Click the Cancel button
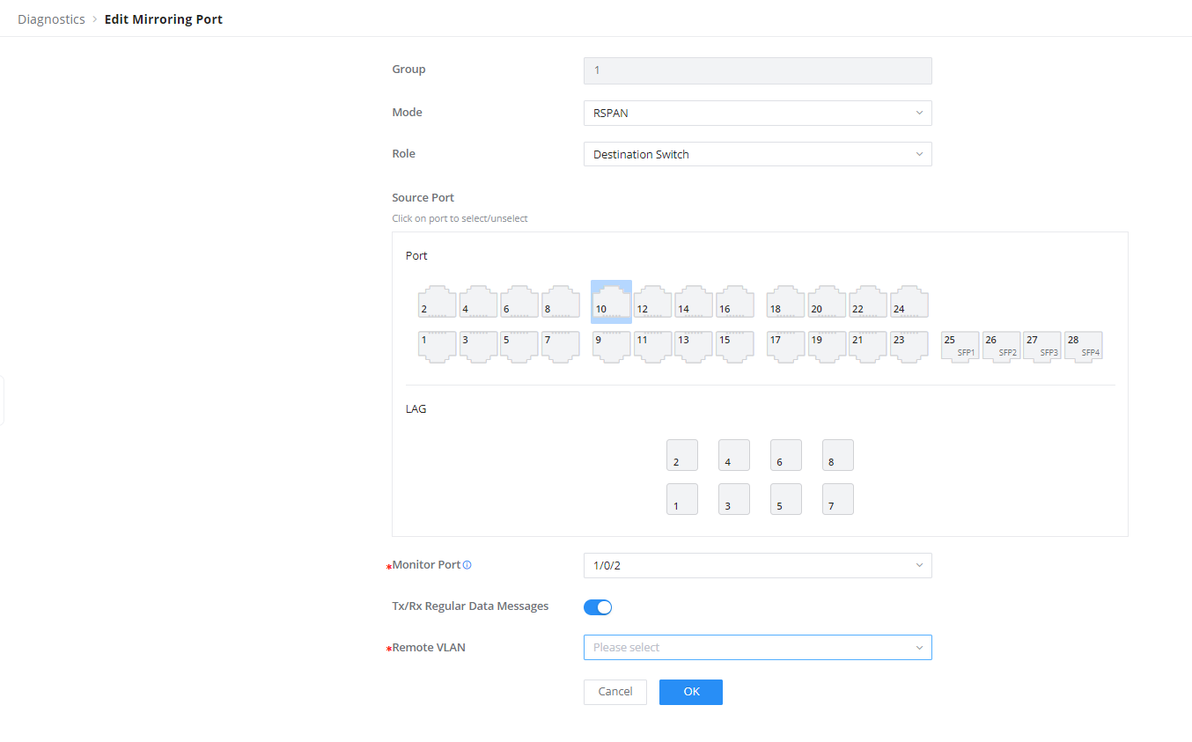This screenshot has width=1192, height=742. (x=615, y=692)
